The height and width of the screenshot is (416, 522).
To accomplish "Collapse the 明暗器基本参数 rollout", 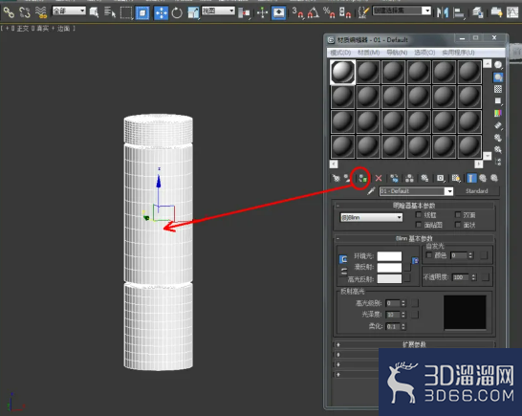I will click(414, 206).
